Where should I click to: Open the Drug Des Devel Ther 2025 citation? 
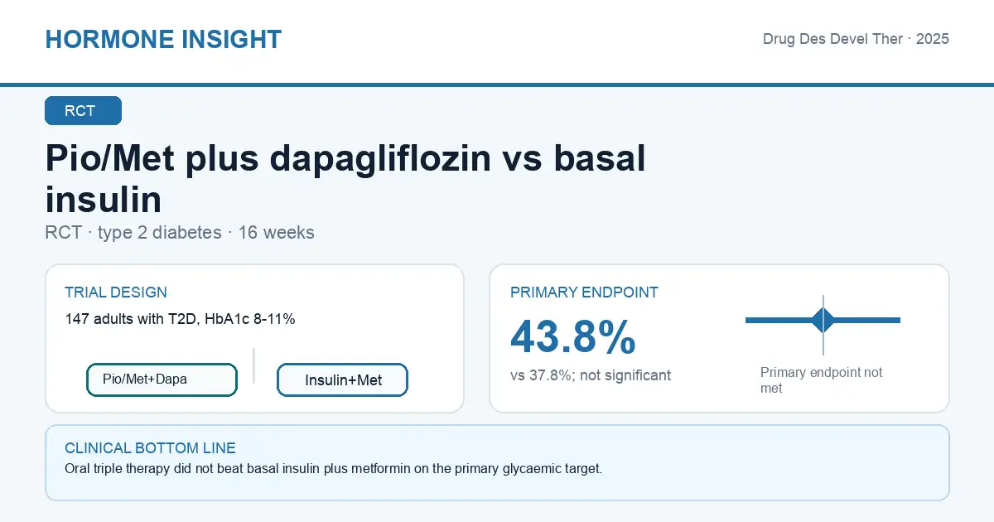click(856, 39)
